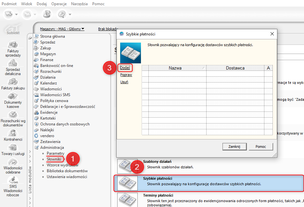Open Sprzedaż detaliczna shortcut icon
Screen dimensions: 304x207
pos(13,63)
